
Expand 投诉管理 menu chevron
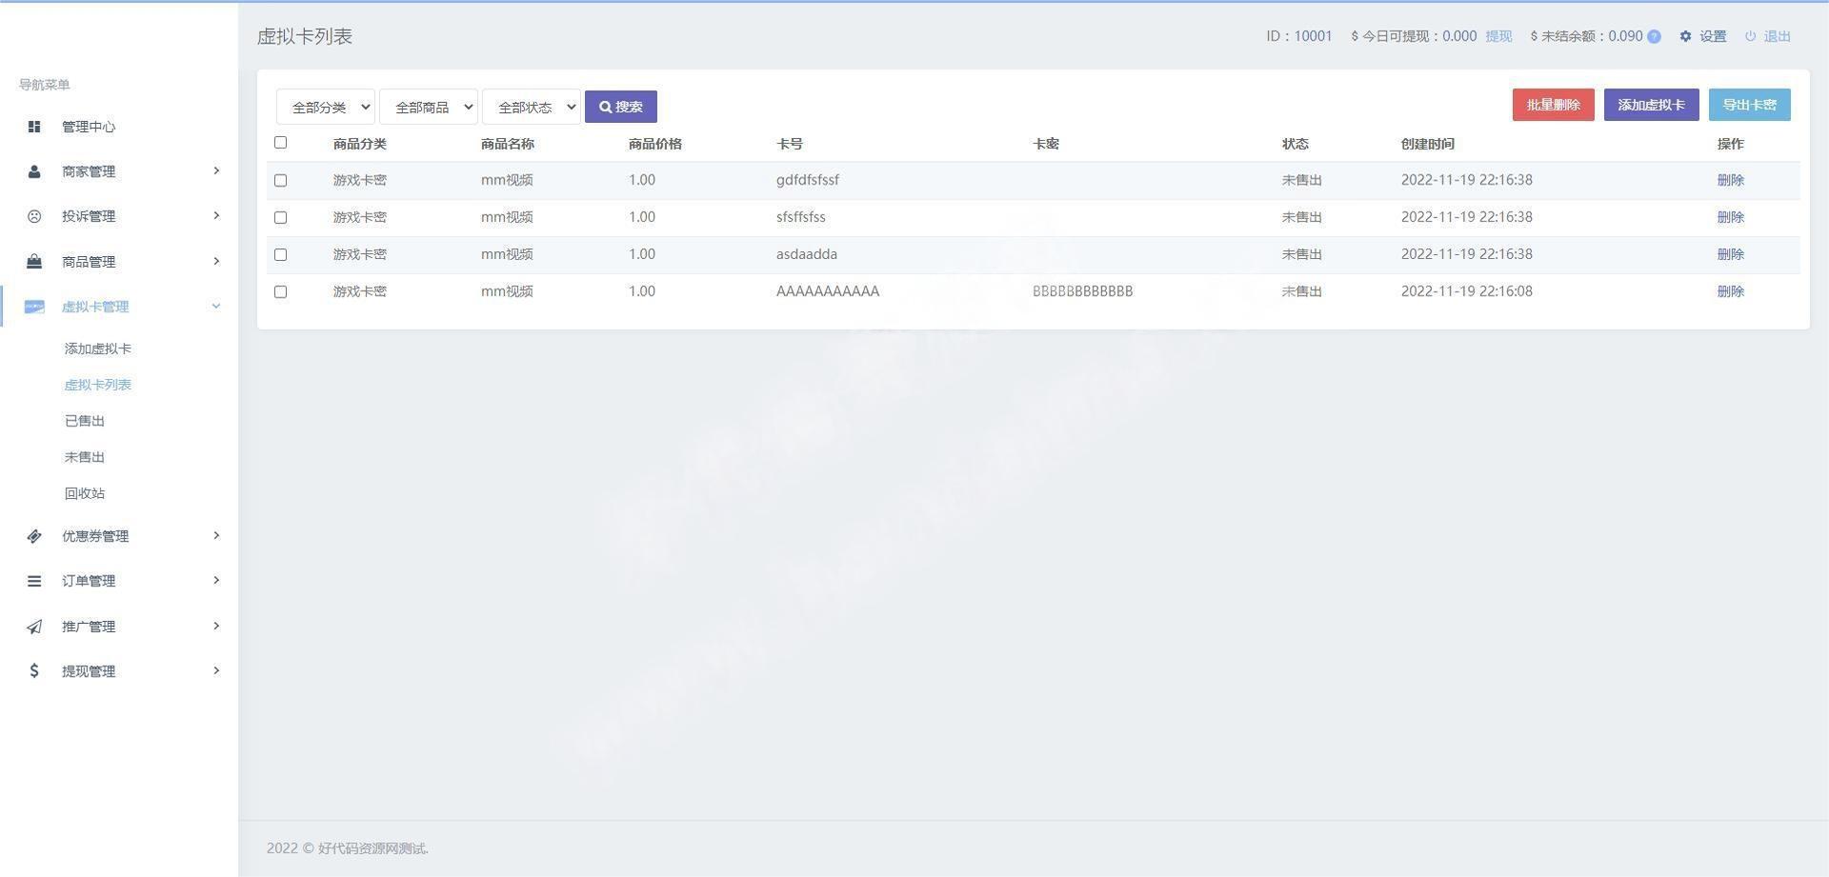coord(216,215)
